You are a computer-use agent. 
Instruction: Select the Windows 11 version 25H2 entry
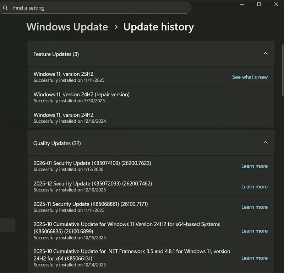pyautogui.click(x=106, y=77)
